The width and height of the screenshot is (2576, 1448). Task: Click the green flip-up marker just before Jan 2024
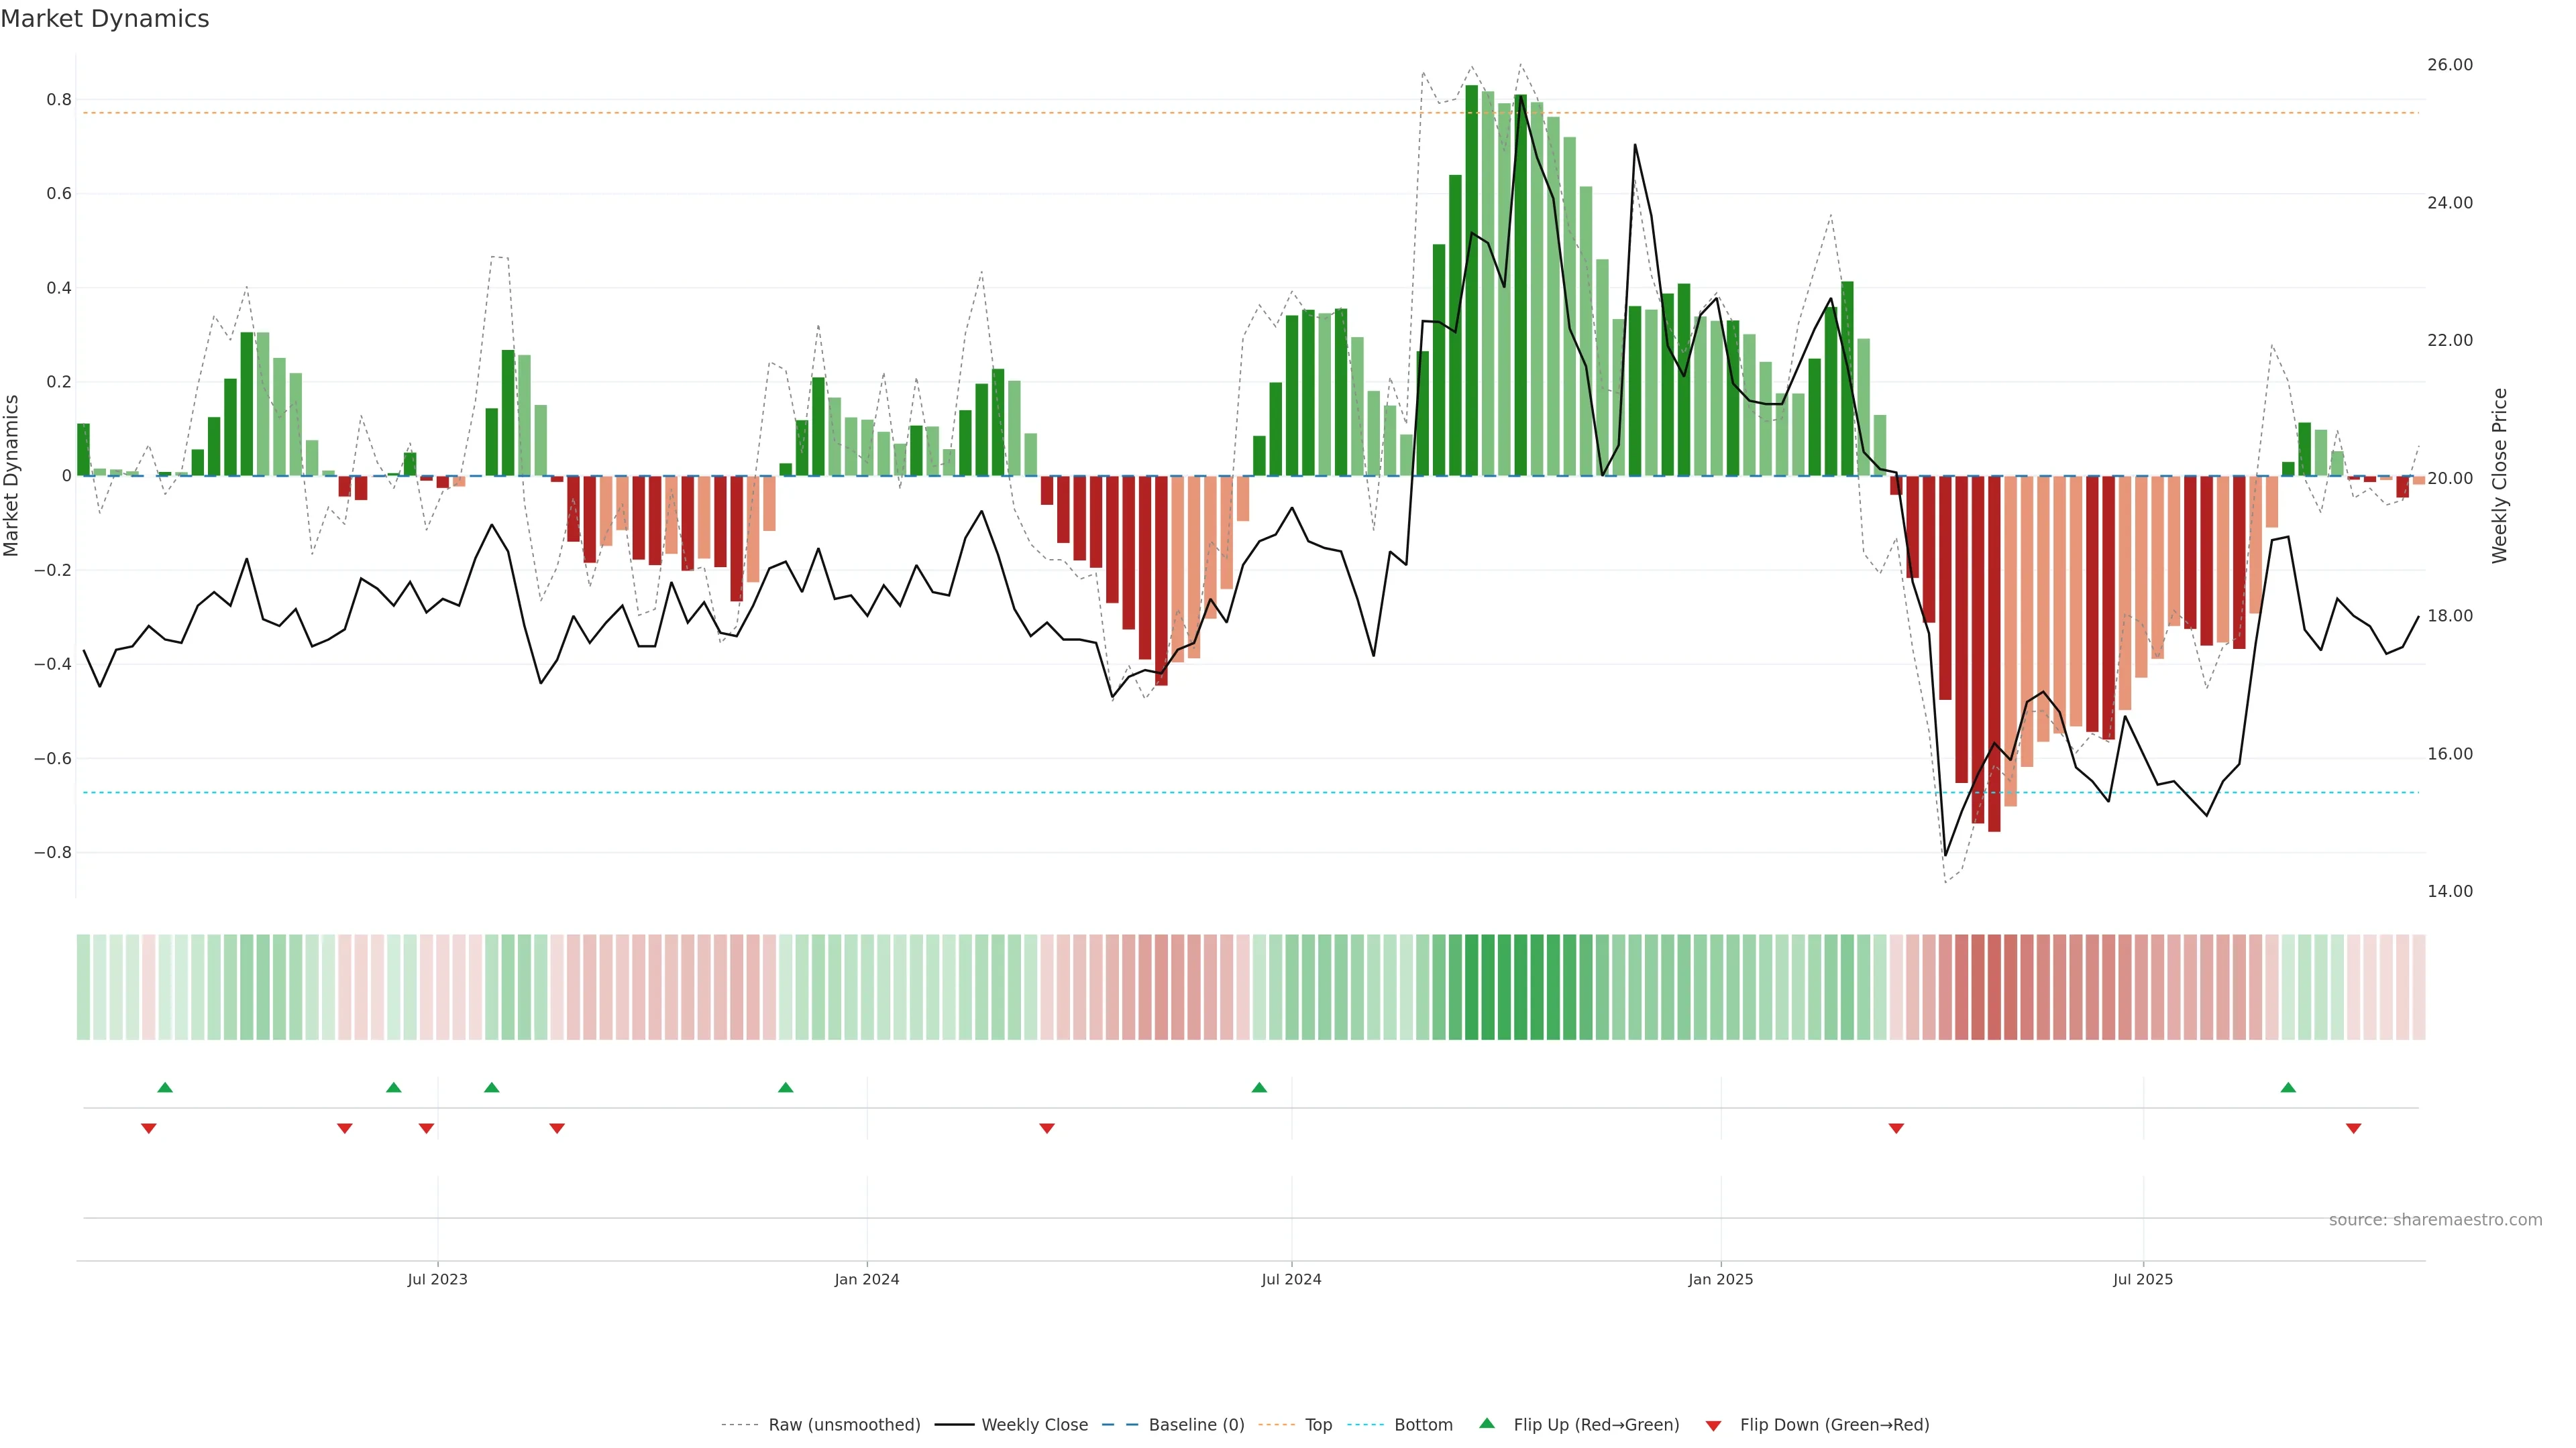pos(785,1087)
